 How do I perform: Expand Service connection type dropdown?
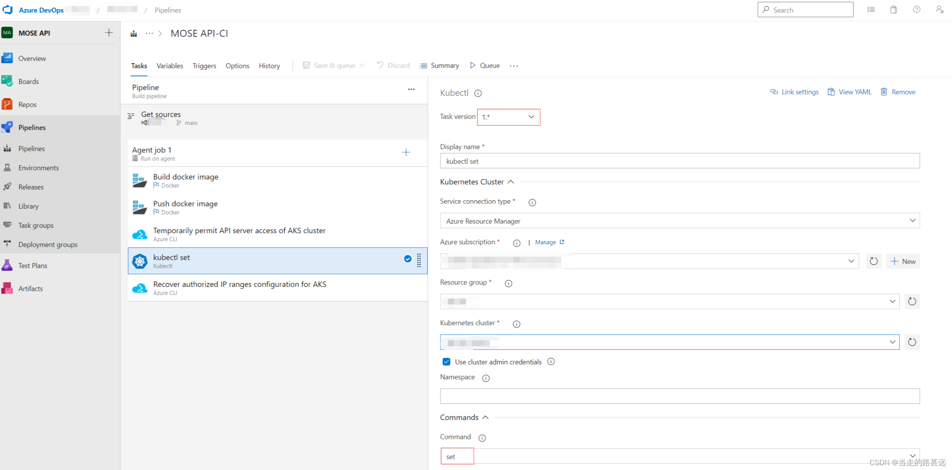pos(679,221)
